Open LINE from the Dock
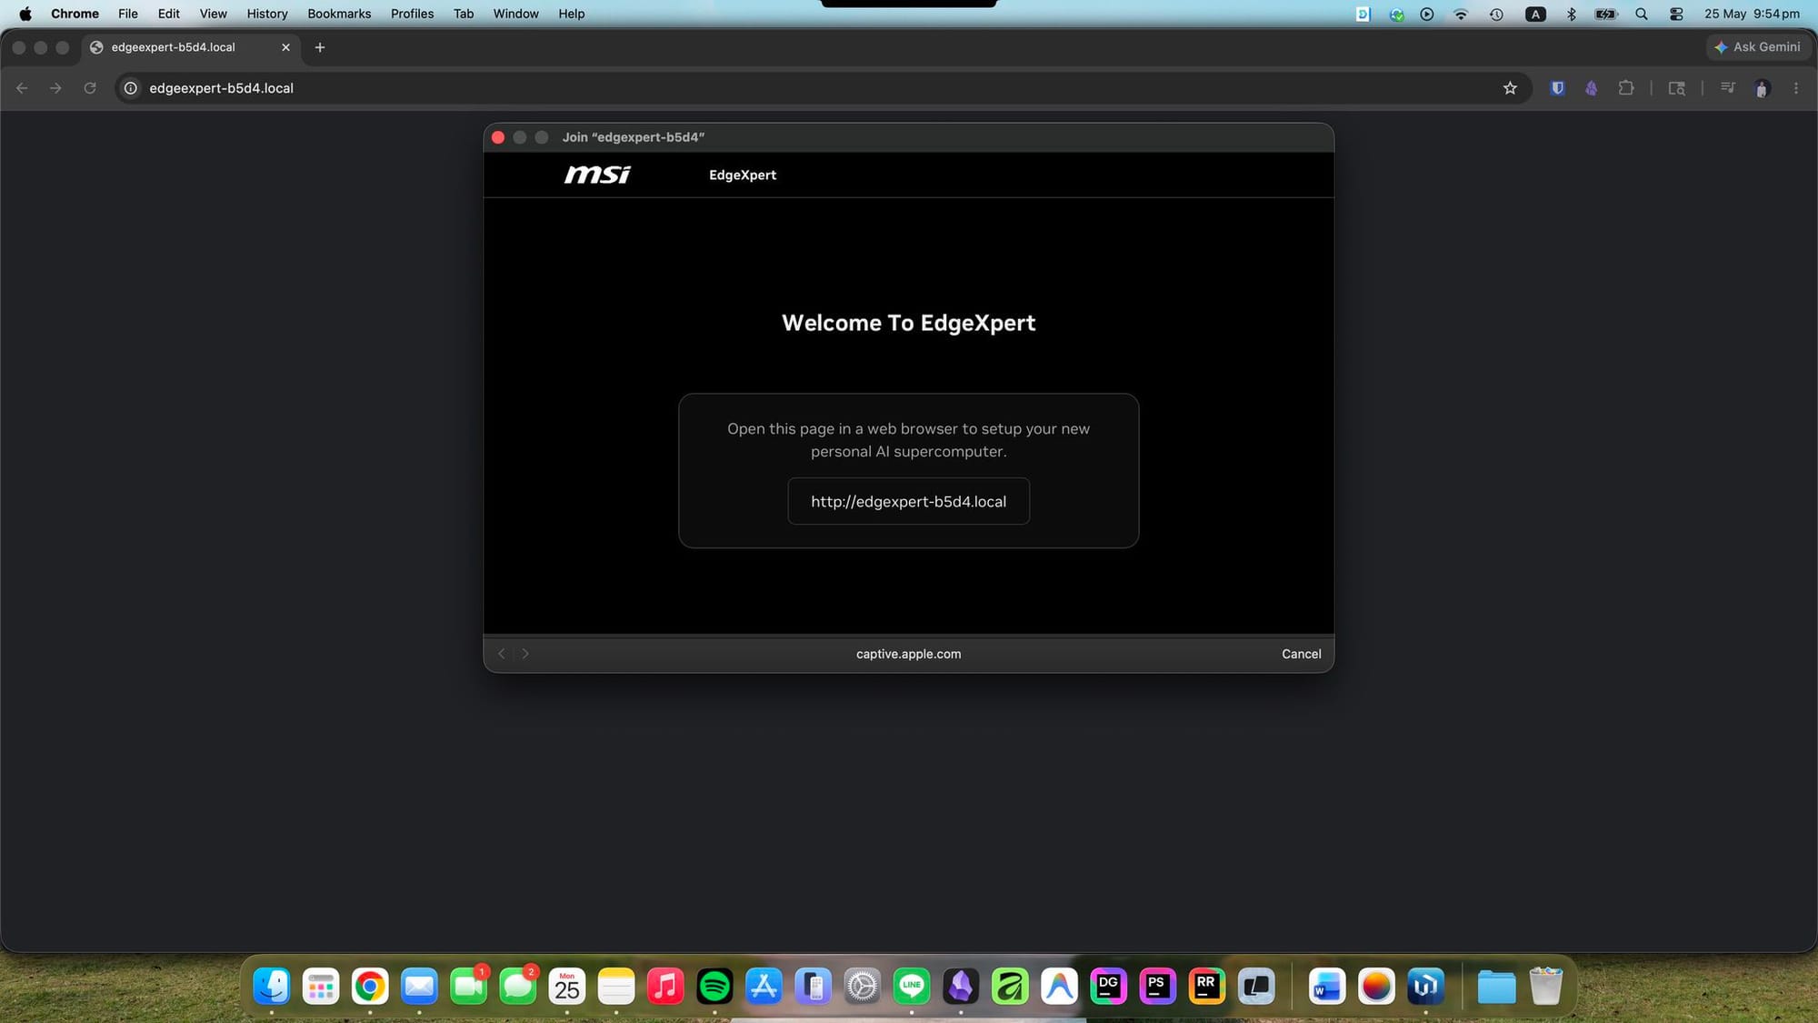This screenshot has height=1023, width=1818. pos(912,986)
